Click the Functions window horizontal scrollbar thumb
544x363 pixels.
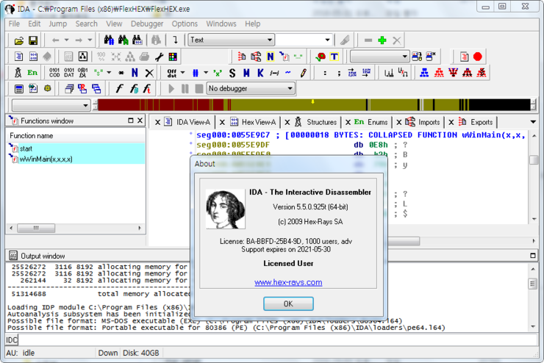point(36,228)
